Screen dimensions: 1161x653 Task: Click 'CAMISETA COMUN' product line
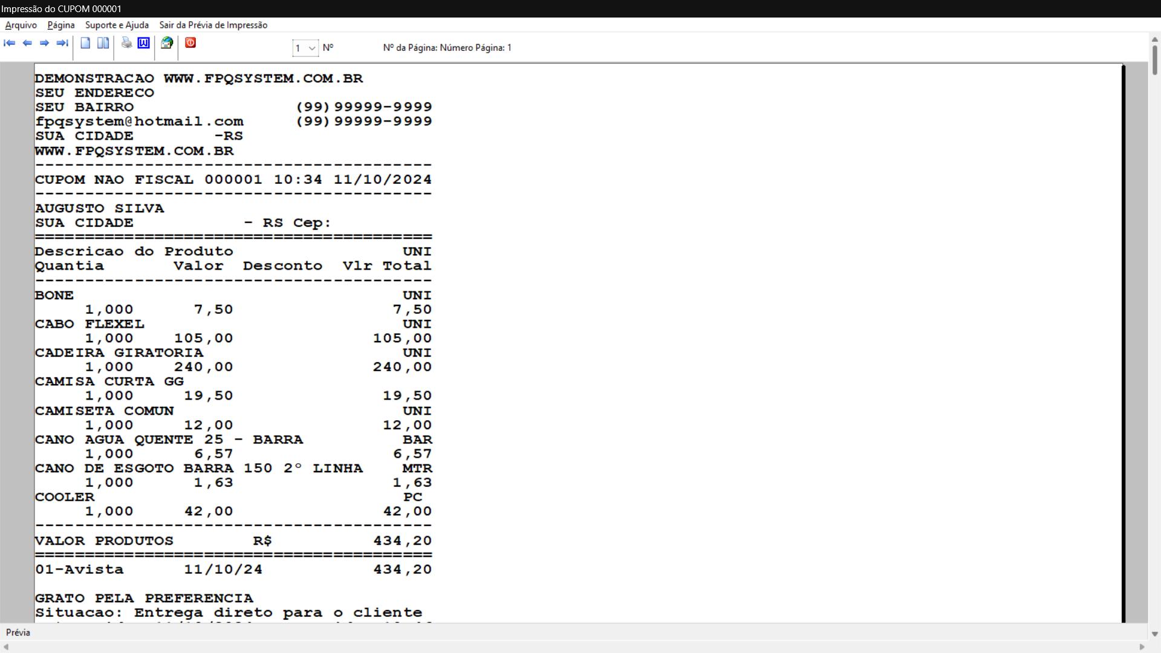tap(233, 411)
